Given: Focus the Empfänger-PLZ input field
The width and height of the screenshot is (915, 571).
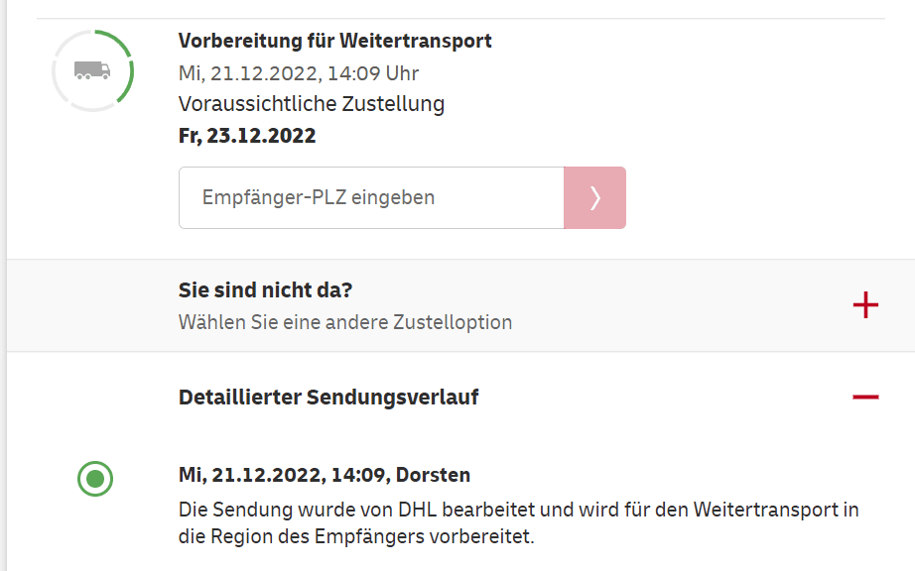Looking at the screenshot, I should 371,198.
